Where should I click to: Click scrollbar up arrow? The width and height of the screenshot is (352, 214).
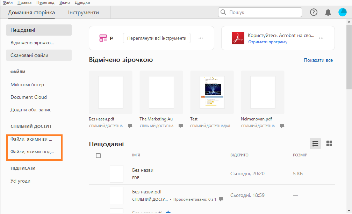coord(349,22)
